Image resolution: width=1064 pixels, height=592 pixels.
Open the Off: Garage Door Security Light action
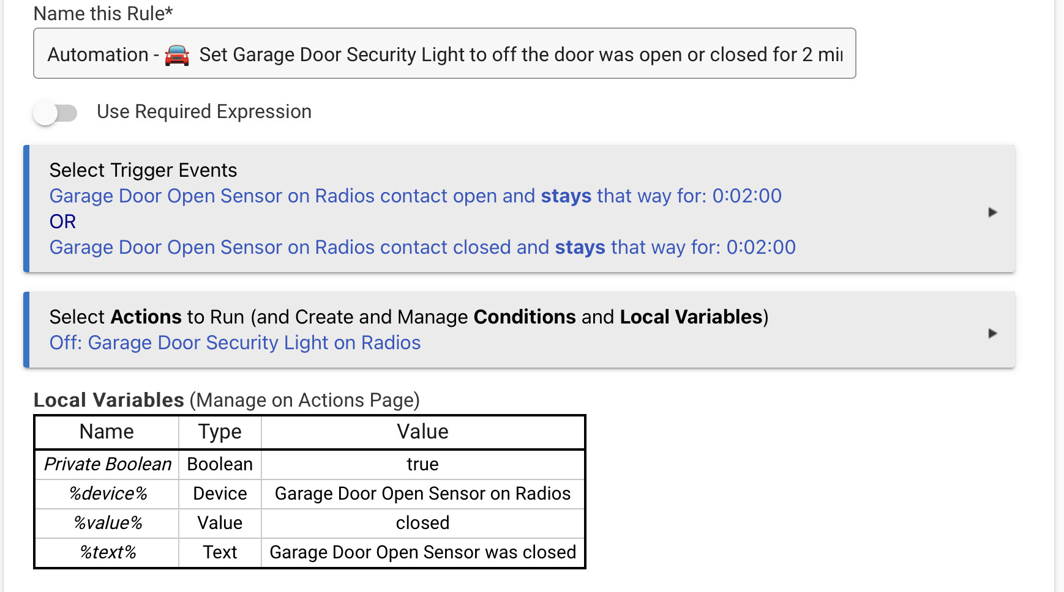[235, 342]
